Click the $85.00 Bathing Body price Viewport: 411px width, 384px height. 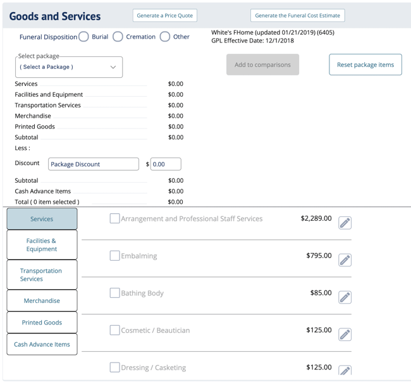click(321, 293)
